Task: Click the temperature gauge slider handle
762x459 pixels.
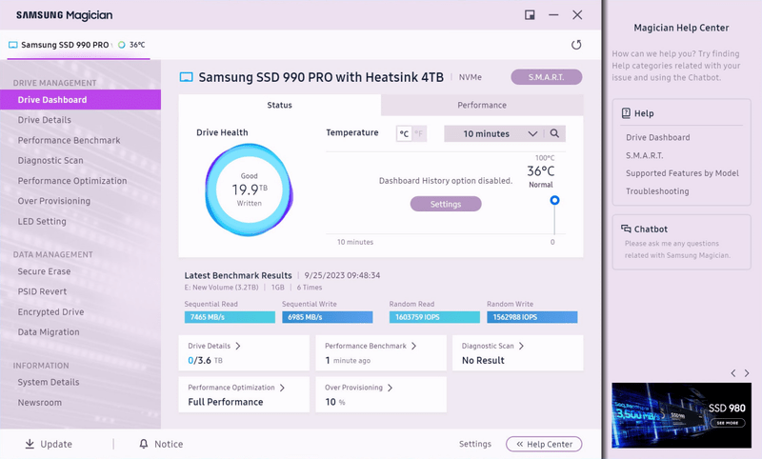Action: 554,200
